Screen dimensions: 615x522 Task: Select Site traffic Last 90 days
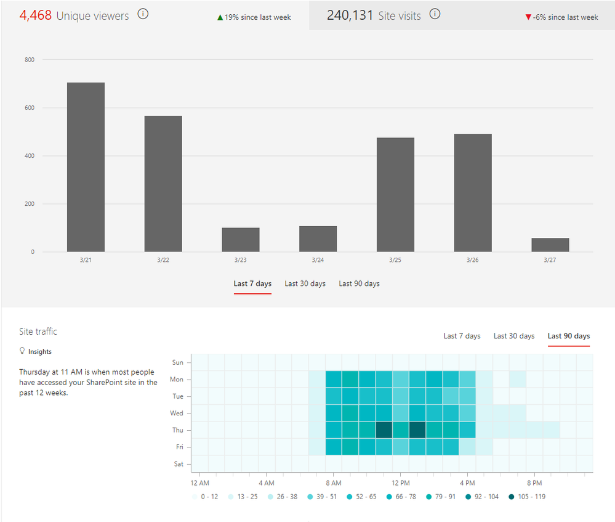(569, 336)
